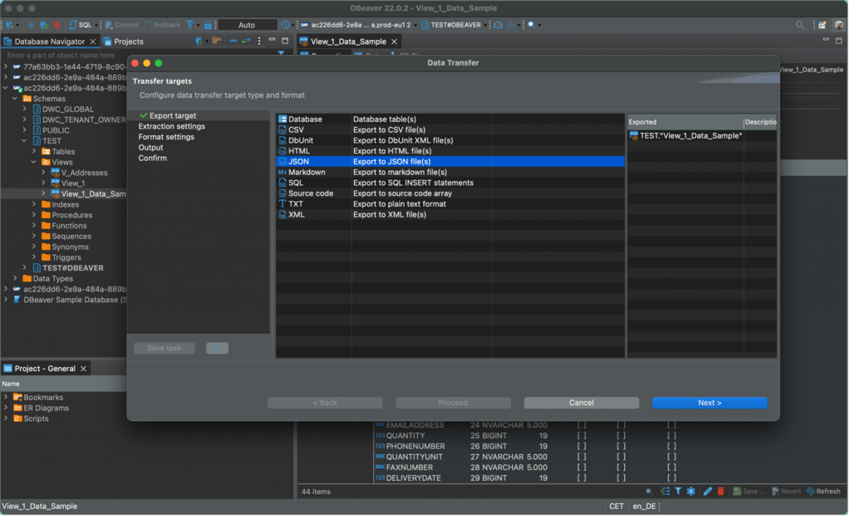This screenshot has width=851, height=518.
Task: Click the collapse-all icon in Database Navigator
Action: pyautogui.click(x=234, y=42)
